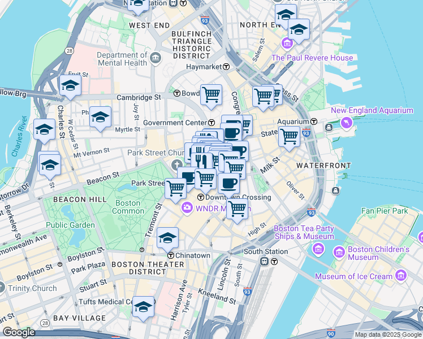This screenshot has width=423, height=339.
Task: Click the Boston Common park label
Action: pyautogui.click(x=128, y=207)
